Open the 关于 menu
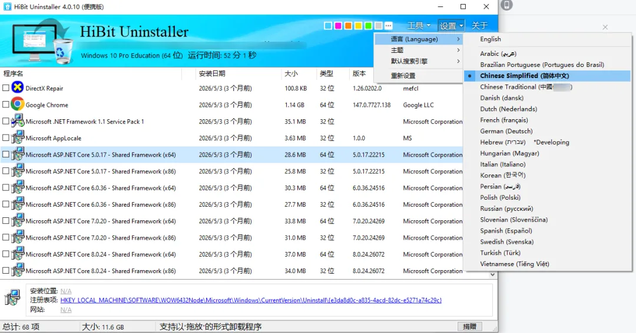Image resolution: width=636 pixels, height=333 pixels. pos(479,25)
